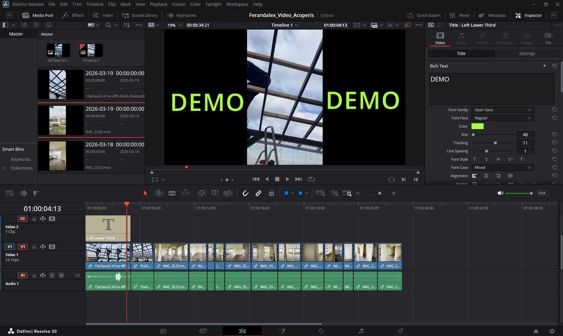Open the Playback menu

pos(158,5)
